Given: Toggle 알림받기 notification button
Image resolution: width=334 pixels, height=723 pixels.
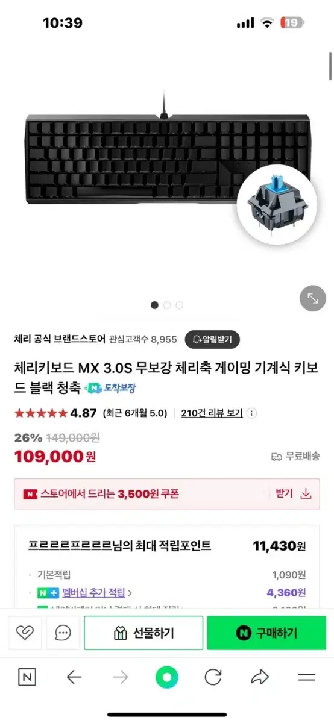Looking at the screenshot, I should [x=212, y=339].
